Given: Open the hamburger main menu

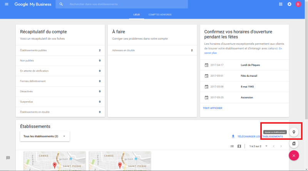Looking at the screenshot, I should coord(6,4).
